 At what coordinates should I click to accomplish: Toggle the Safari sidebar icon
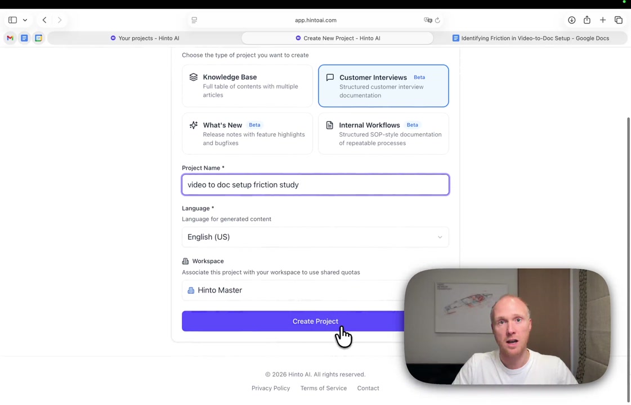coord(12,20)
